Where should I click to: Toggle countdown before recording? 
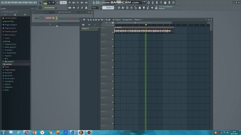coord(78,3)
